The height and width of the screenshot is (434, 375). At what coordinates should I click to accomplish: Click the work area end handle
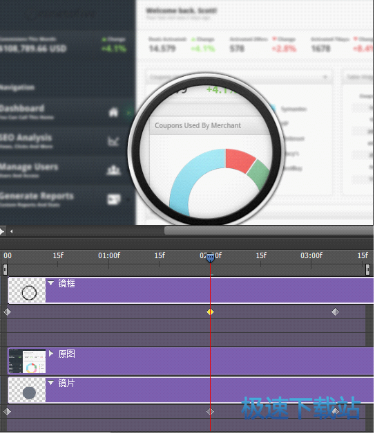367,269
